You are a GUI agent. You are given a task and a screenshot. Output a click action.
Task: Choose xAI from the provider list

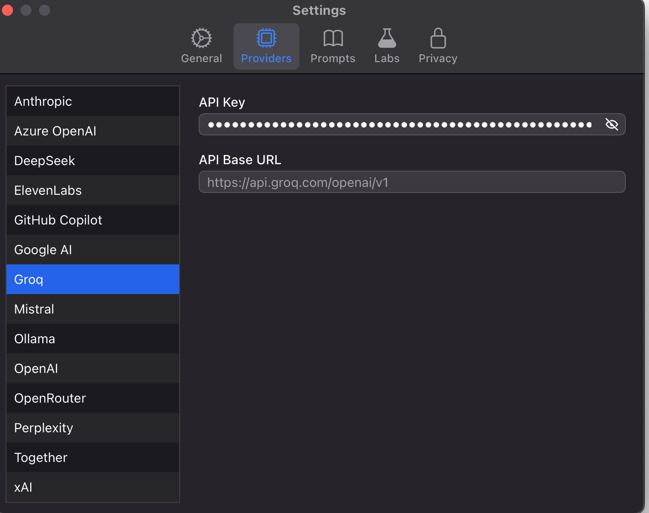pos(93,487)
